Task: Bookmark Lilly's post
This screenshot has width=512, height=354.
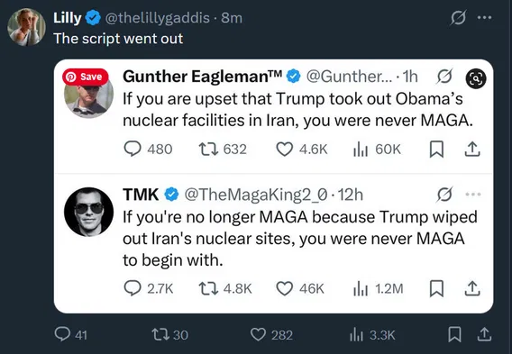Action: pos(454,334)
